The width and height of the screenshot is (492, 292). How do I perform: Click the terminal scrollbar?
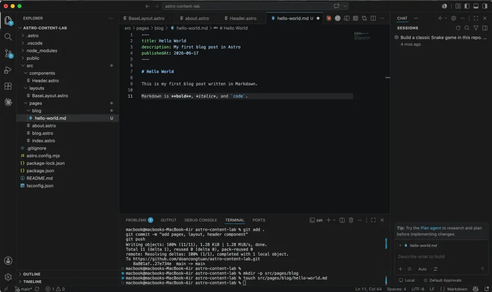pyautogui.click(x=386, y=257)
